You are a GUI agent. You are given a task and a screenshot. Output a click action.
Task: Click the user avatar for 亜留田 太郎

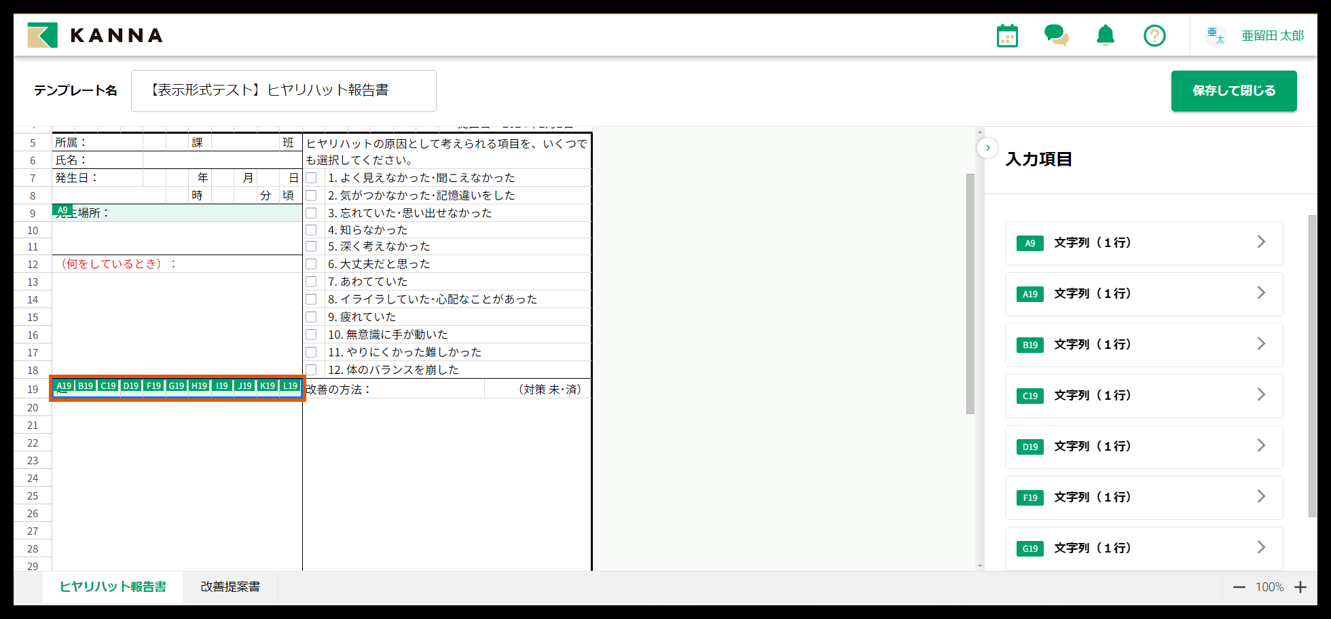(x=1216, y=35)
